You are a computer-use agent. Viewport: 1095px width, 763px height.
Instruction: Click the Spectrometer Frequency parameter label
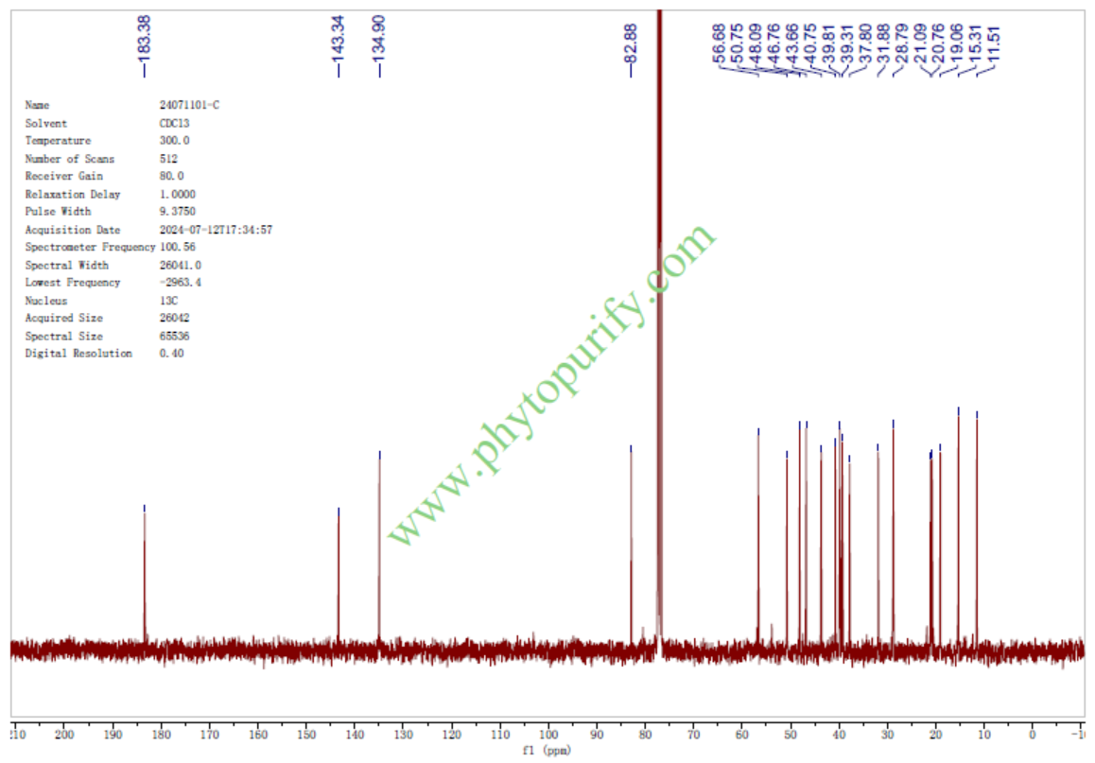[90, 247]
